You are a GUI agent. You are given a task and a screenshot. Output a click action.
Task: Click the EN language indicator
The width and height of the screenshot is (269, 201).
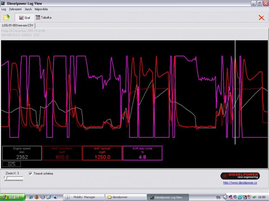218,197
